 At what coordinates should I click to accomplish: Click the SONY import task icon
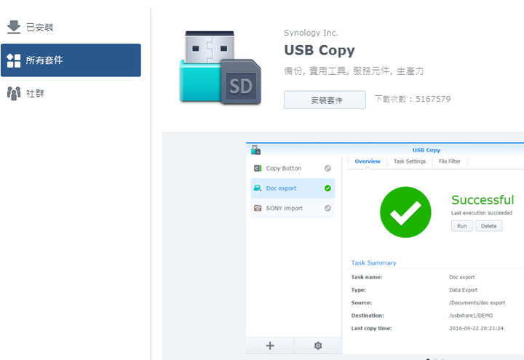coord(258,208)
